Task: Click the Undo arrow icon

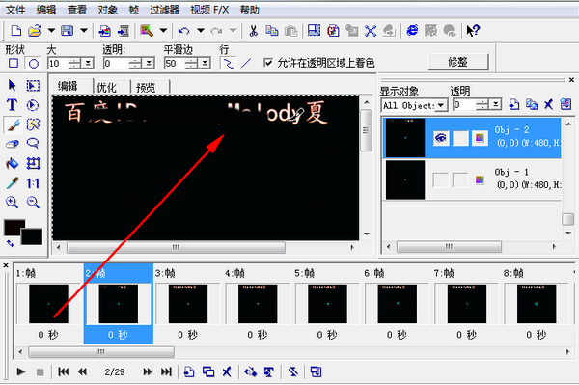Action: [184, 31]
